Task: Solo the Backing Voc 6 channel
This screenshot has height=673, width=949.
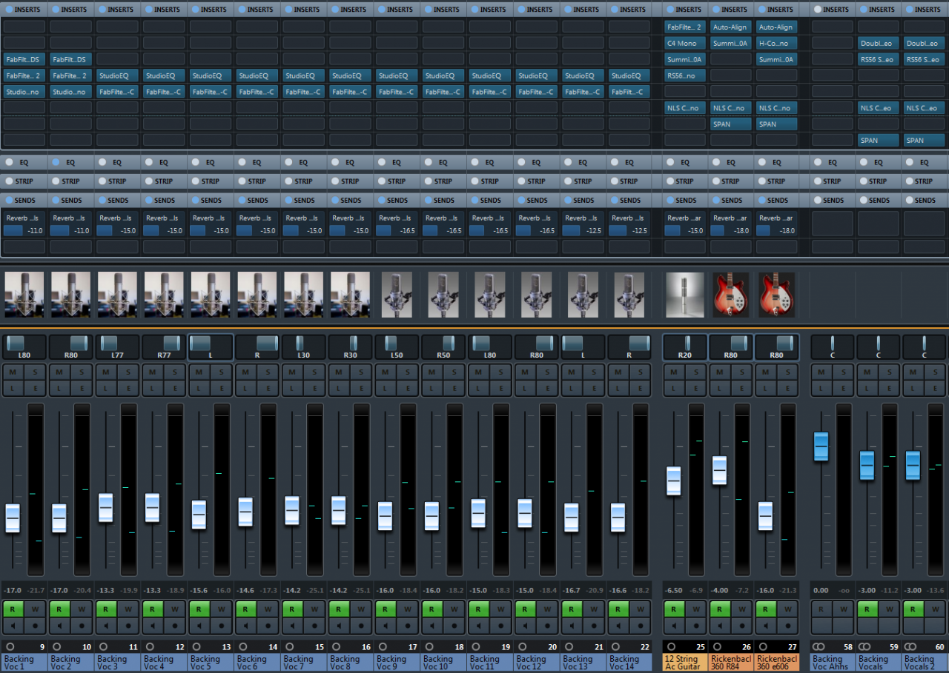Action: click(x=268, y=371)
